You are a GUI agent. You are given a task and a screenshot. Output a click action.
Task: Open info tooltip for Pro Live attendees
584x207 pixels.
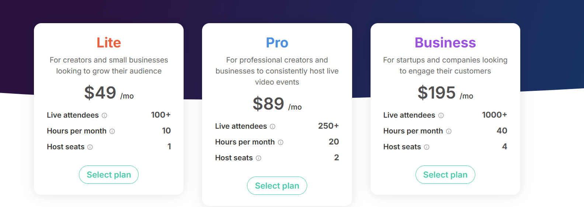pos(272,126)
